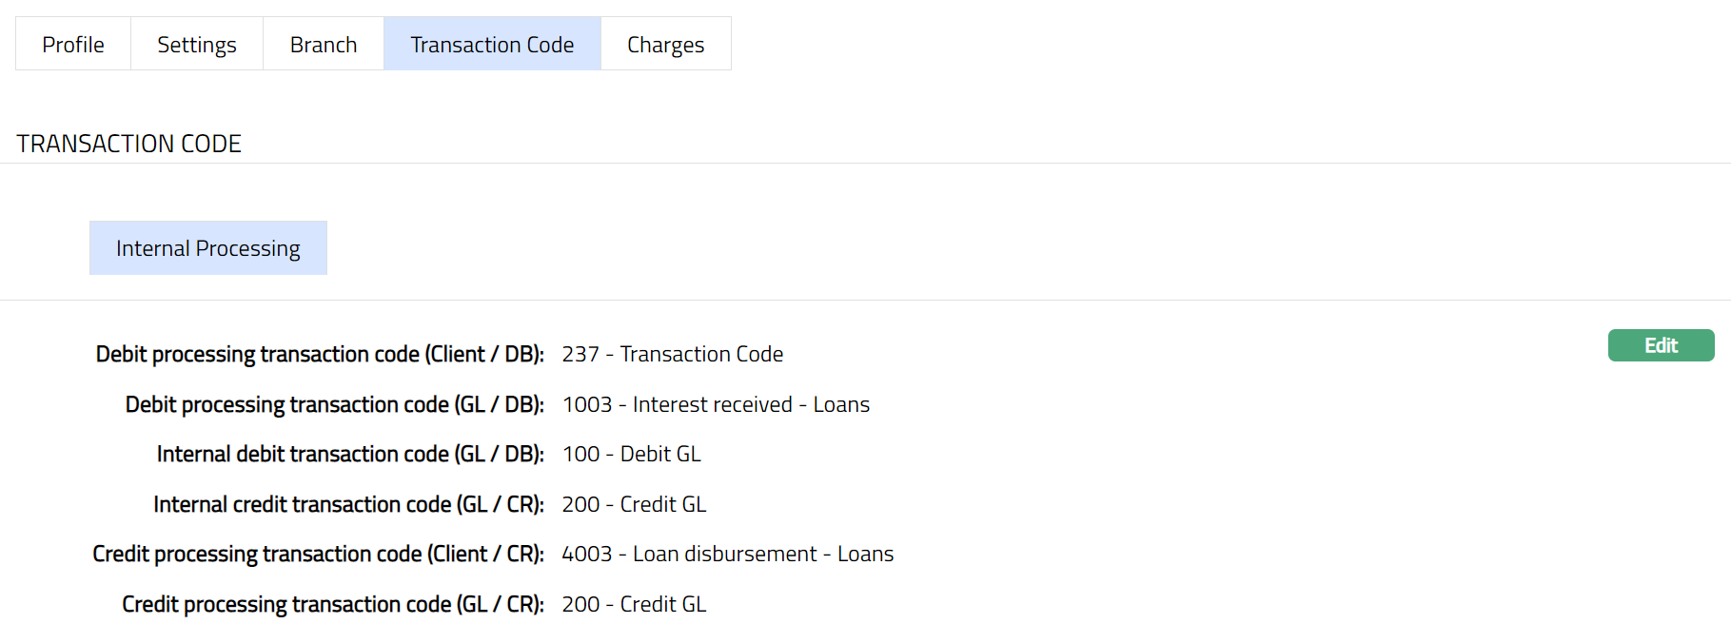Click the Debit processing (GL / DB) label

[x=334, y=404]
